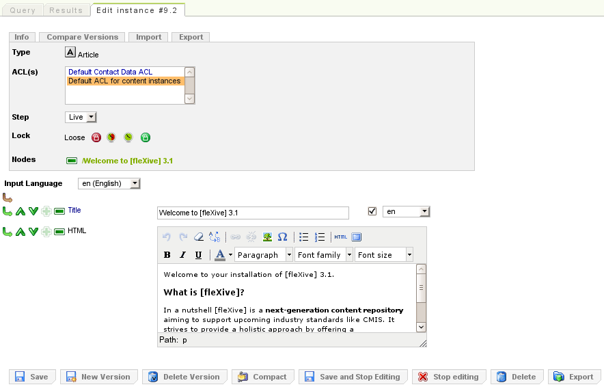The image size is (604, 387).
Task: Click the Omega special character icon
Action: (x=282, y=237)
